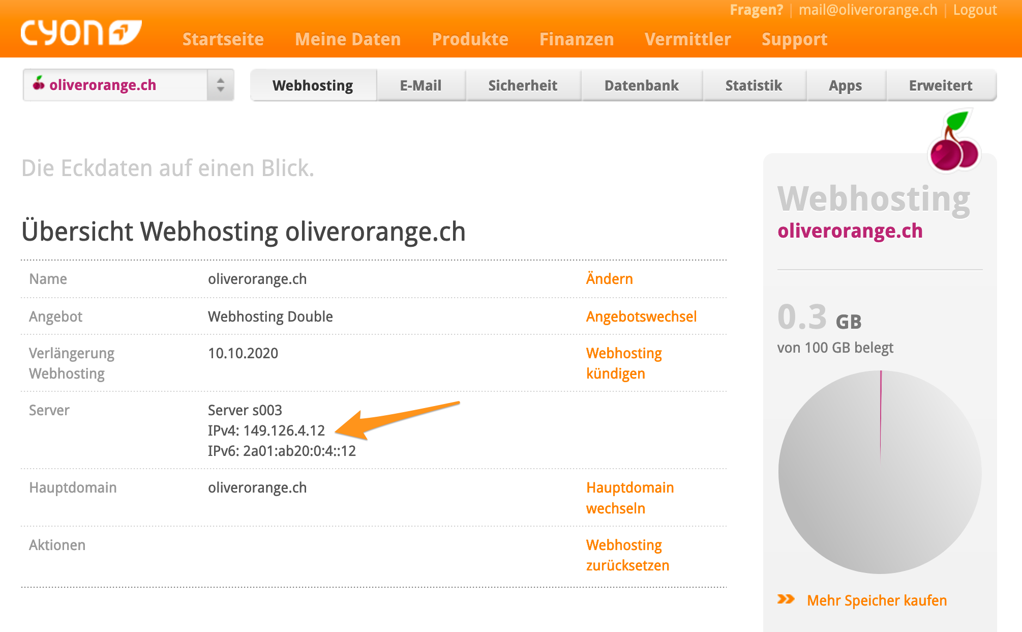Switch to the Sicherheit tab
1022x632 pixels.
tap(523, 85)
